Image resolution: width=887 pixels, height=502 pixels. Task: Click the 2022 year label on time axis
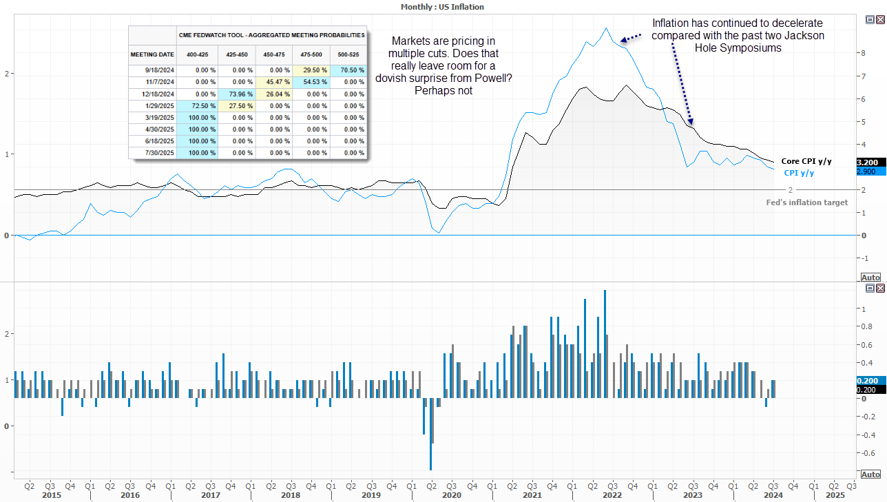coord(612,494)
